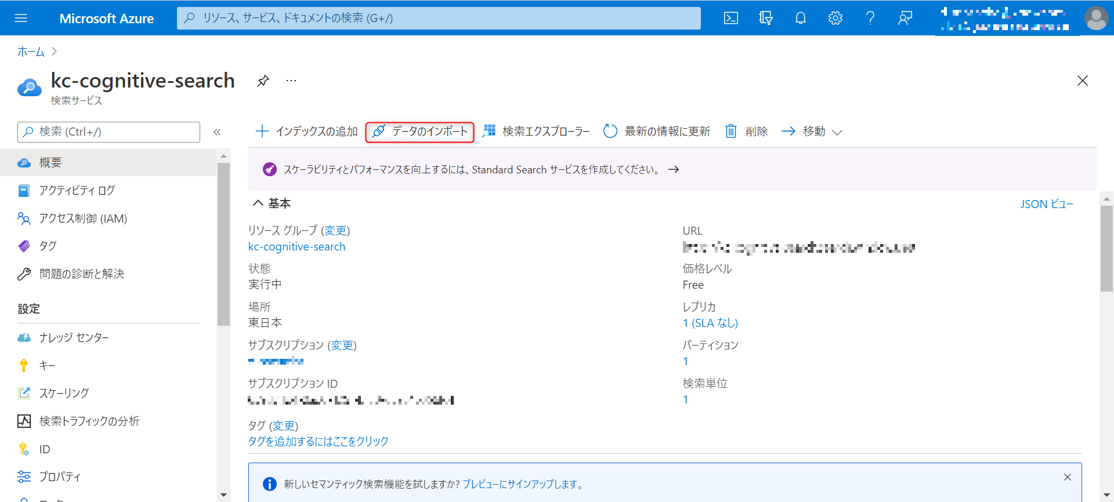Click Microsoft Azure logo text

point(107,19)
